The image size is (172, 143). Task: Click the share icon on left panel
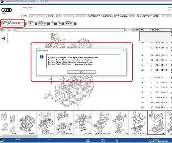point(3,38)
